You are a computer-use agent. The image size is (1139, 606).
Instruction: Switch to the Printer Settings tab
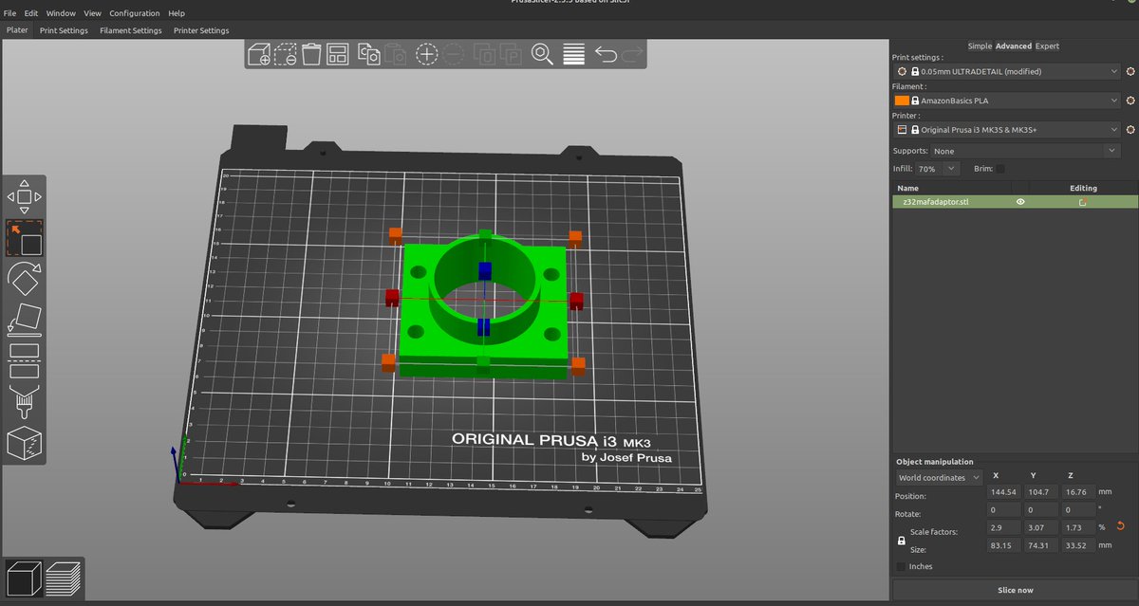click(x=201, y=30)
